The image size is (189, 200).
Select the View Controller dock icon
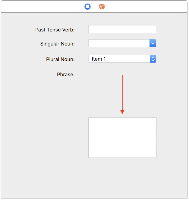[x=87, y=7]
